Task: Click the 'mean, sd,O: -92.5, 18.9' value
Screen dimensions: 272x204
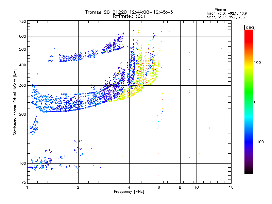Action: tap(226, 13)
